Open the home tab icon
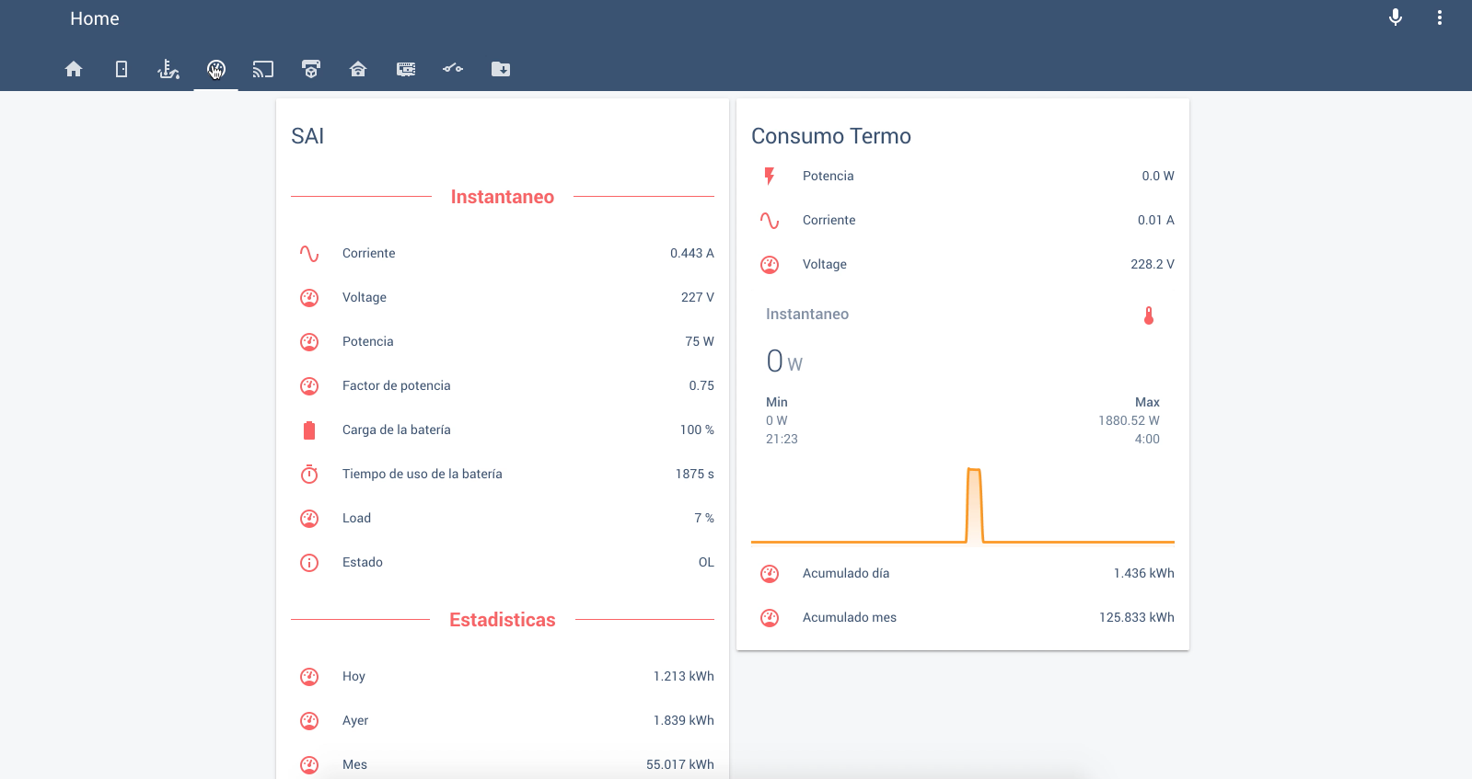Screen dimensions: 1472x779 pos(74,69)
